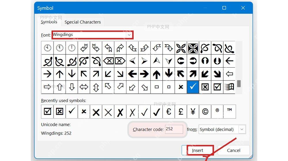Click boxed X in Recently used symbols
The width and height of the screenshot is (288, 161).
point(60,112)
